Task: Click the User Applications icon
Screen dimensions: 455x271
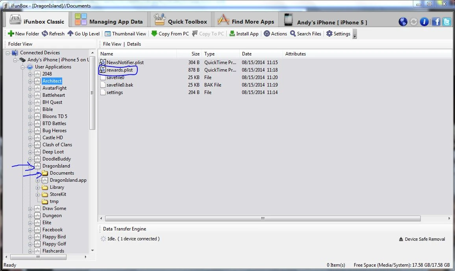Action: (30, 67)
